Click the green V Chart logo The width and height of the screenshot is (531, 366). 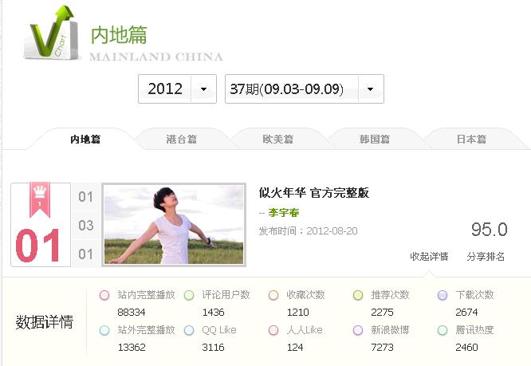pos(51,33)
